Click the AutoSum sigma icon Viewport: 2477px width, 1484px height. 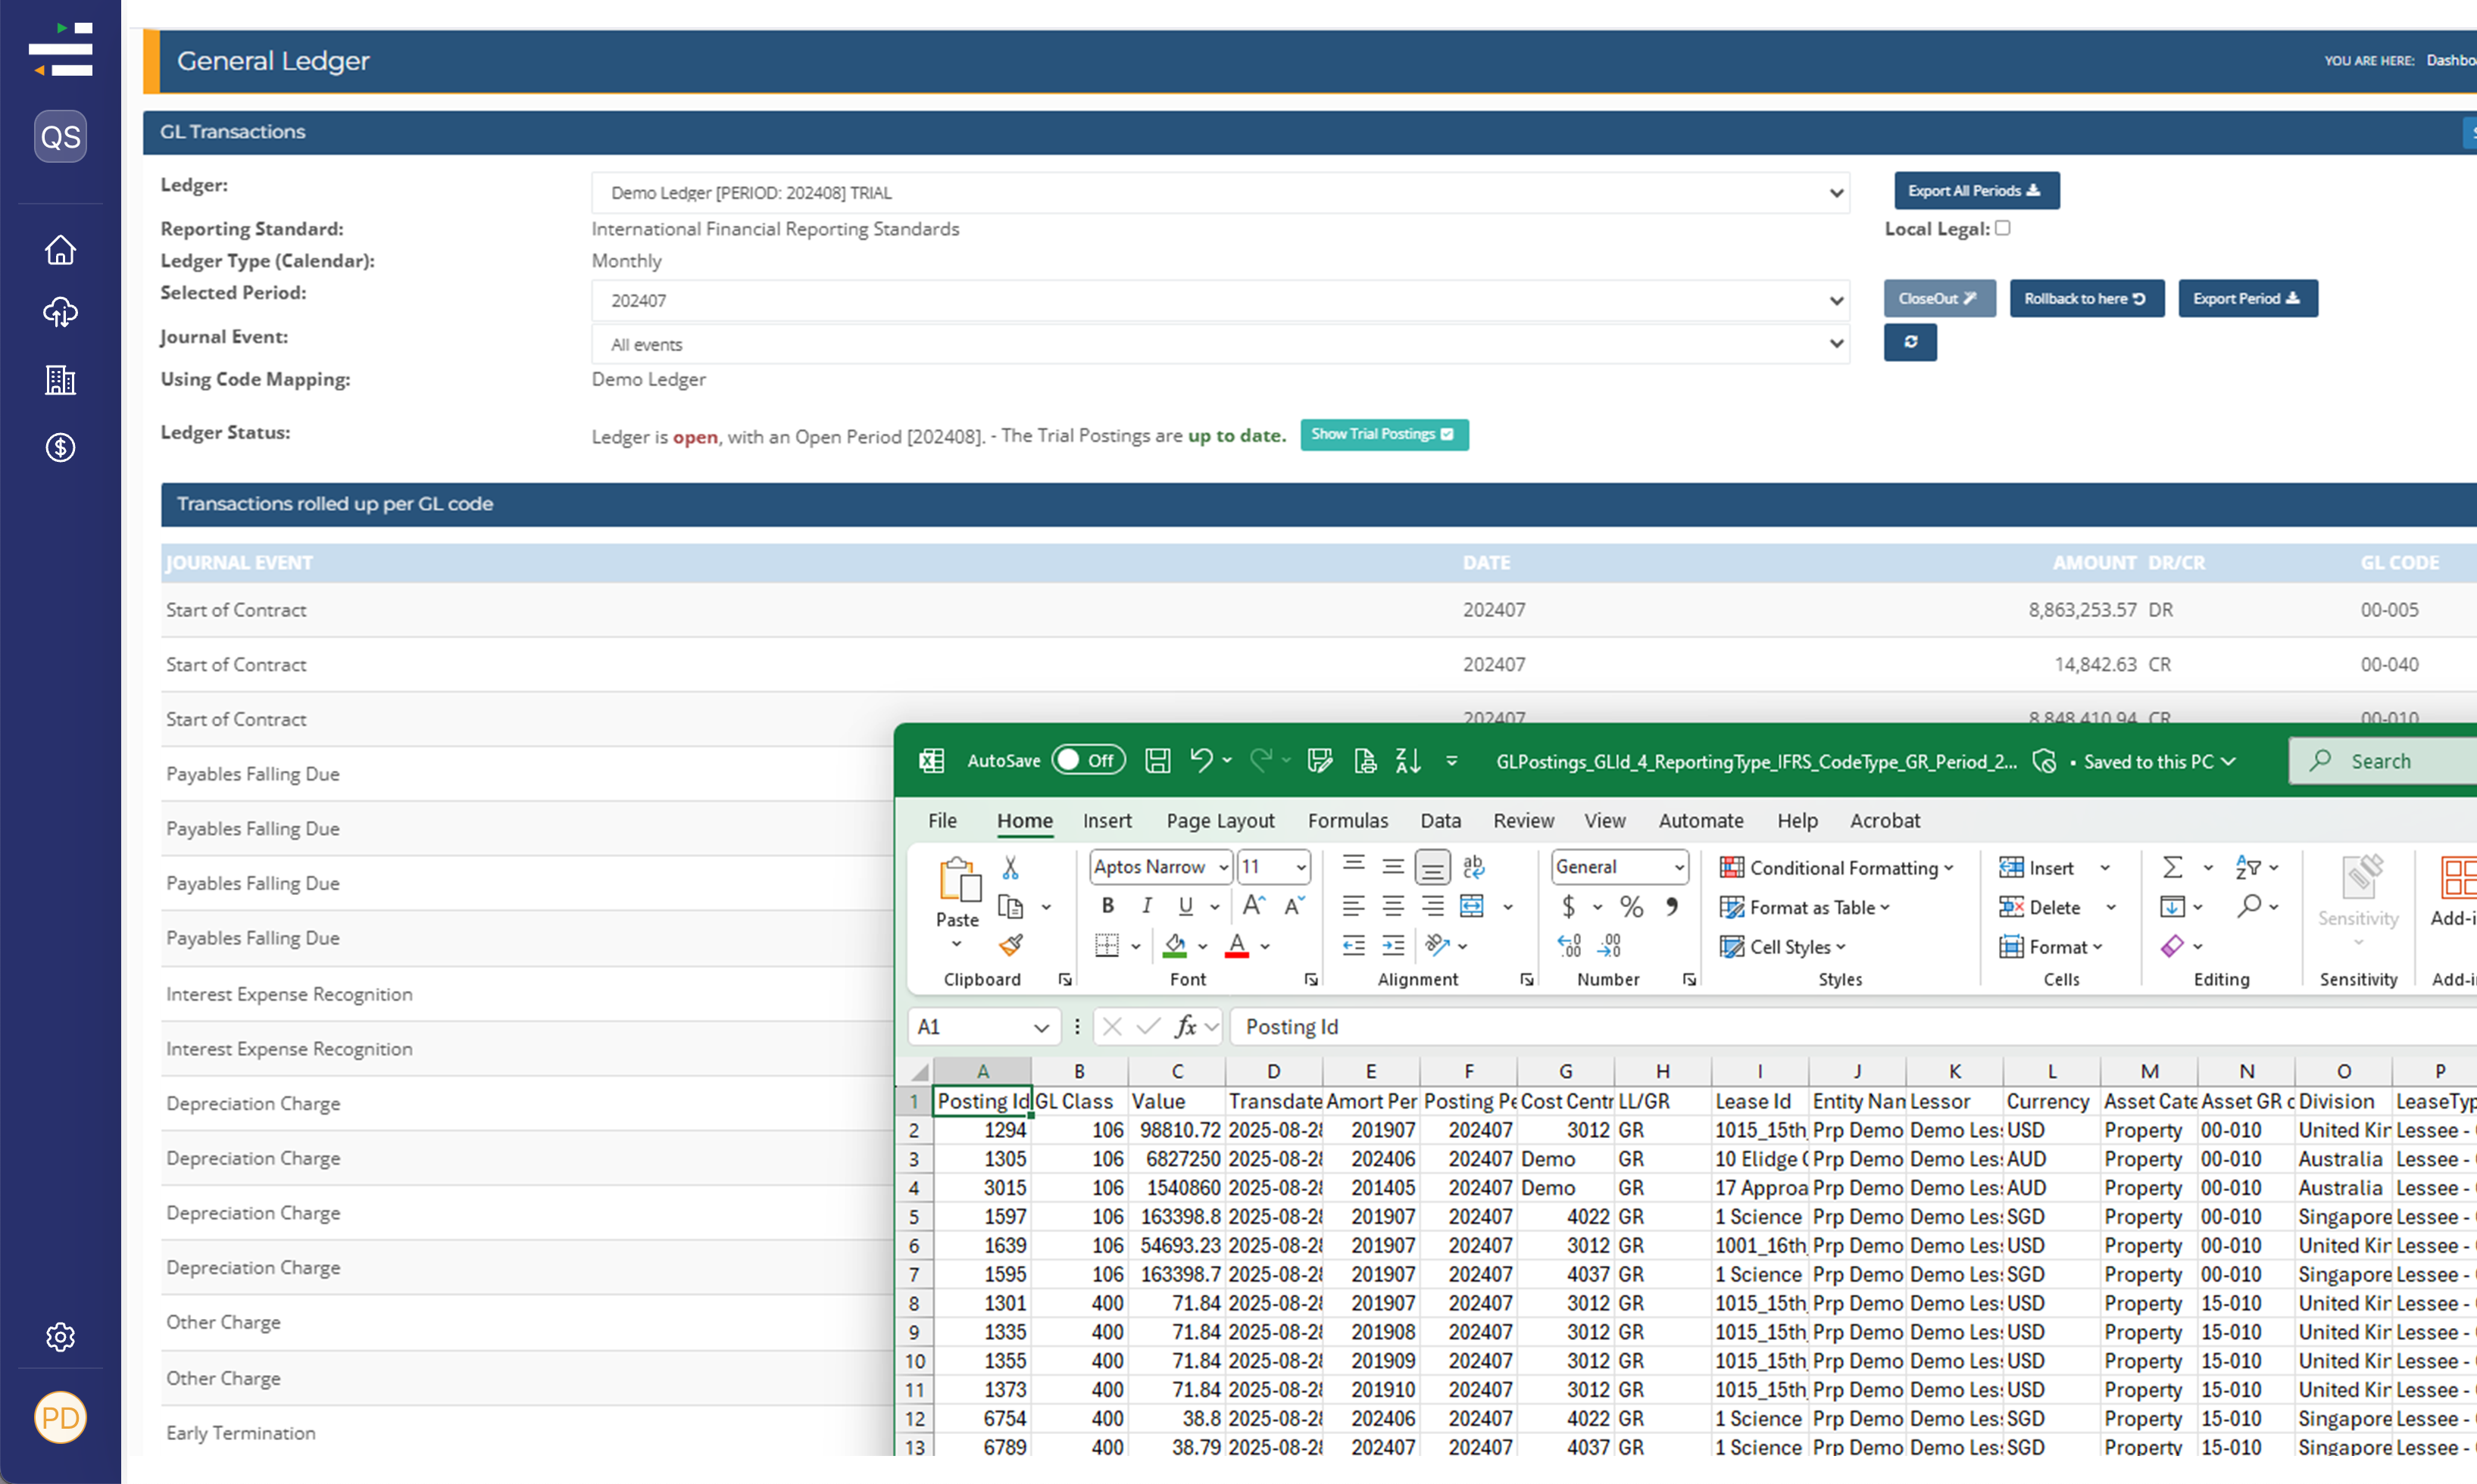2172,867
